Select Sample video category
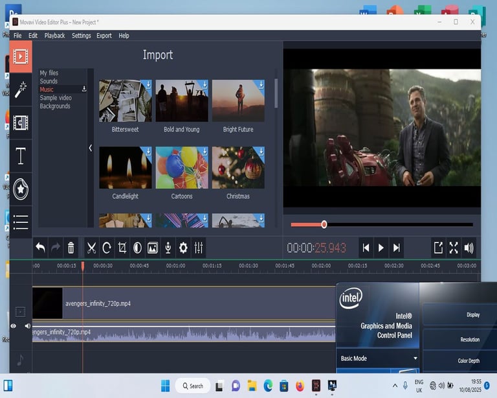Viewport: 497px width, 398px height. 56,98
